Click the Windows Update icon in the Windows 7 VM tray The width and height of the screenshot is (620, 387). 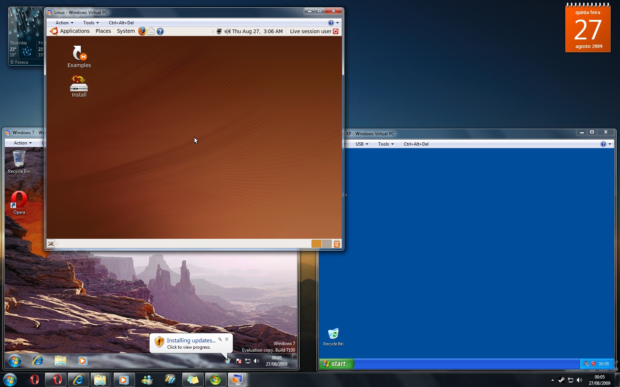(x=228, y=361)
